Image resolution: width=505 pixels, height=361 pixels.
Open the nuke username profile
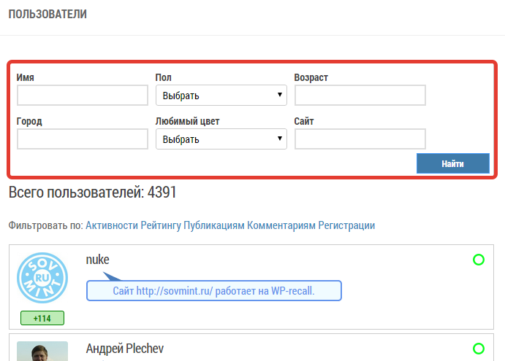(x=97, y=260)
